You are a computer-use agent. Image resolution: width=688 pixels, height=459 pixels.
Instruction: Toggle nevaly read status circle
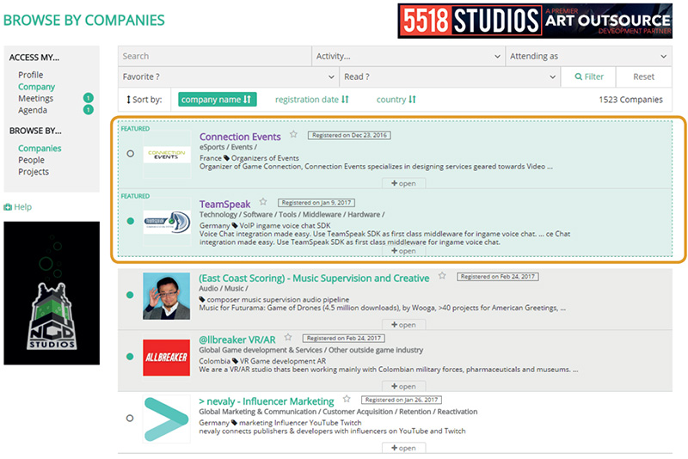pos(130,419)
